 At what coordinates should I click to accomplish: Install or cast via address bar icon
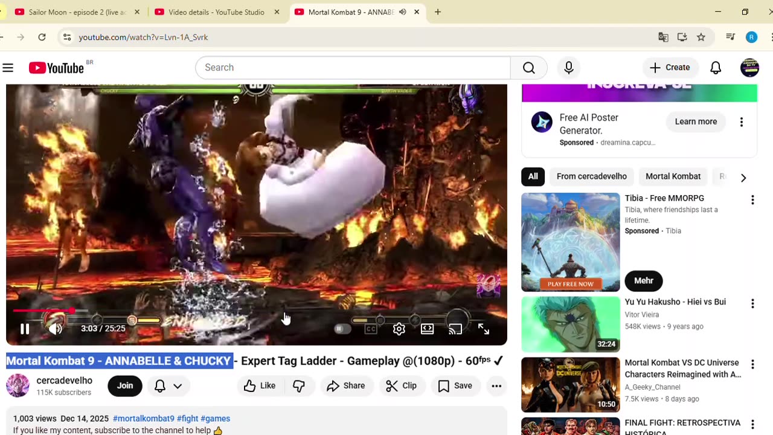pos(682,37)
